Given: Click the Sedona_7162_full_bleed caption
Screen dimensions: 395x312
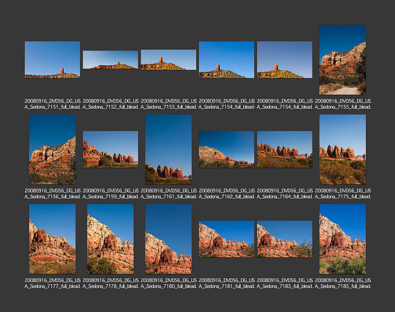Looking at the screenshot, I should tap(227, 193).
